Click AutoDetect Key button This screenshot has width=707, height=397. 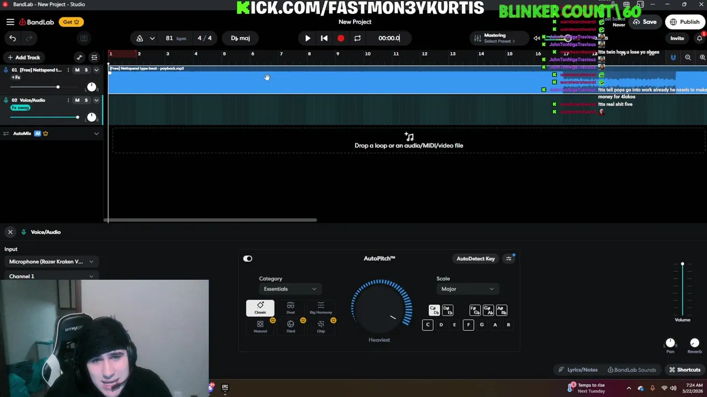tap(476, 259)
